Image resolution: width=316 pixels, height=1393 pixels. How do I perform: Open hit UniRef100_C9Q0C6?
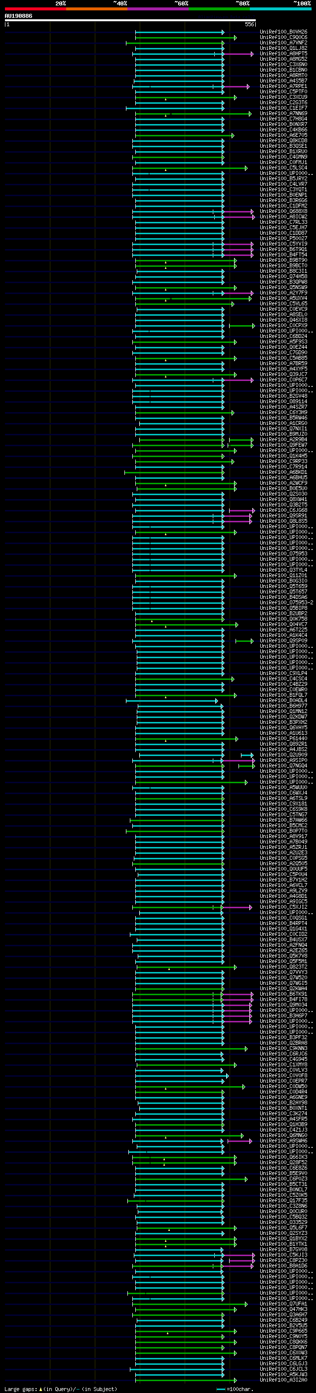coord(283,38)
